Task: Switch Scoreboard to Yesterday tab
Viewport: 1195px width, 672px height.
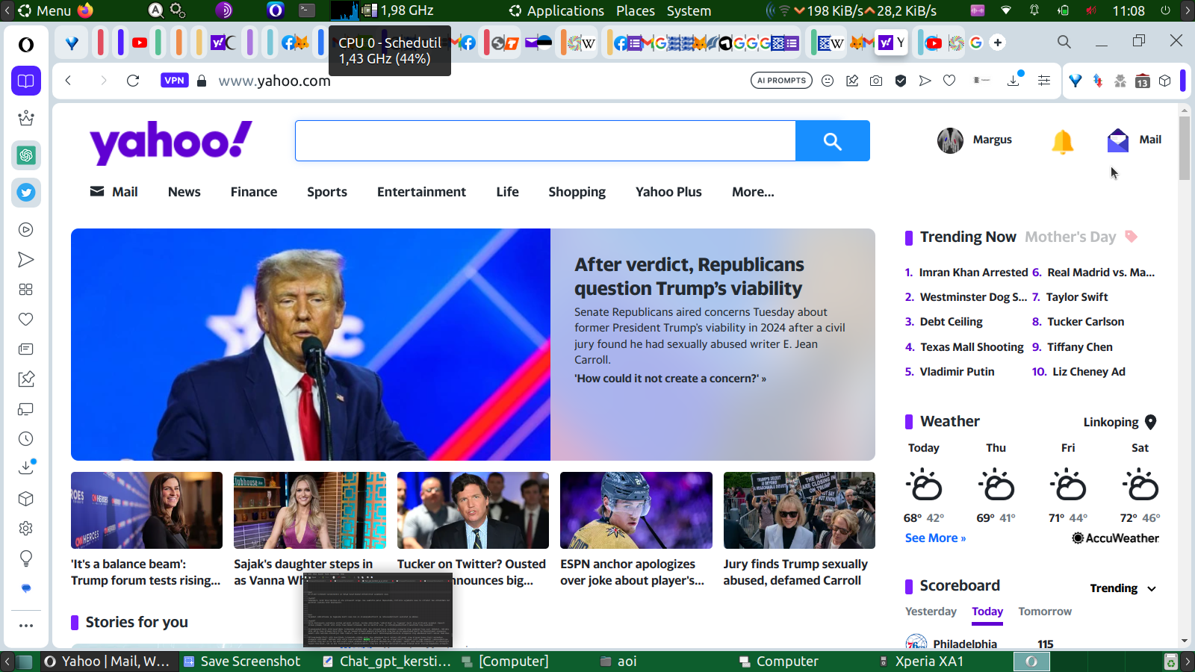Action: (x=931, y=612)
